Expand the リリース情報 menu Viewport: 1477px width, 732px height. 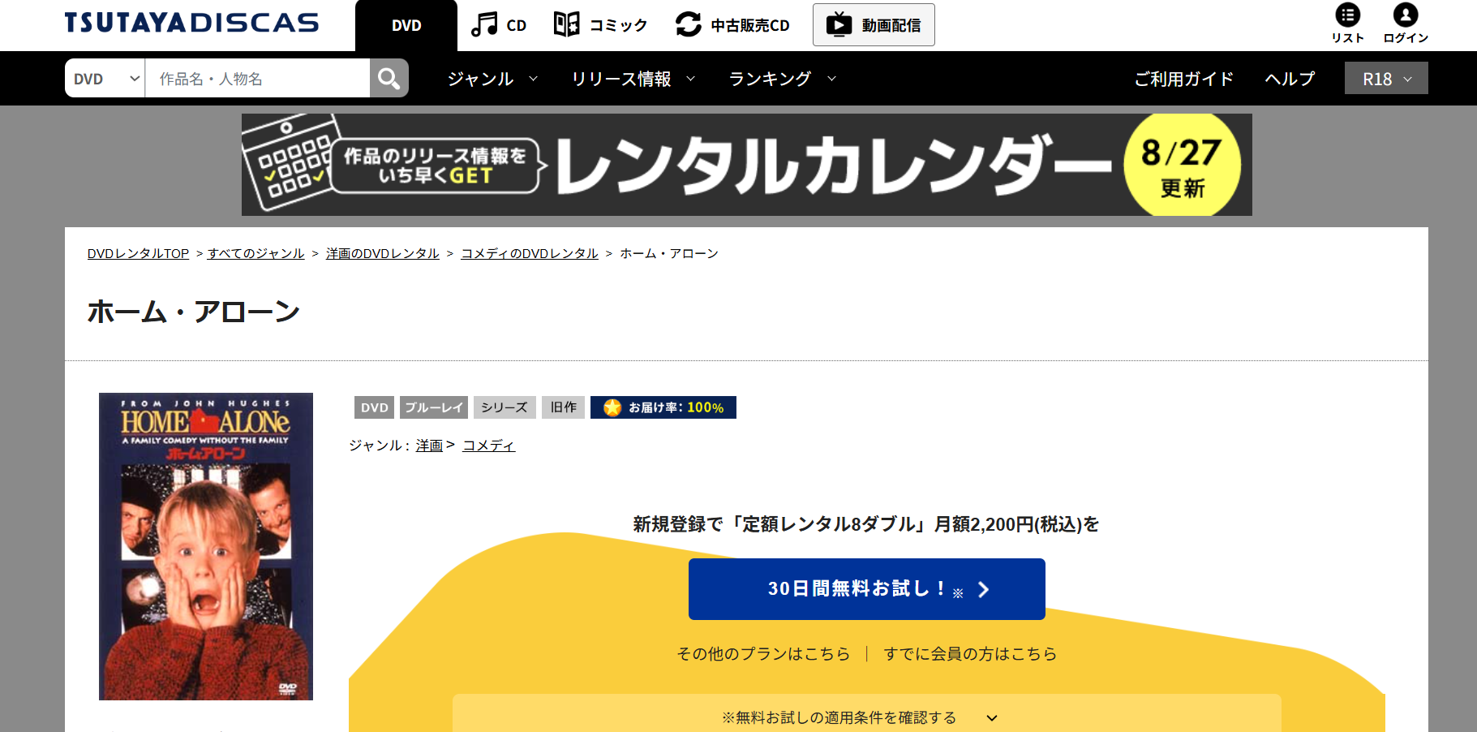pos(633,79)
